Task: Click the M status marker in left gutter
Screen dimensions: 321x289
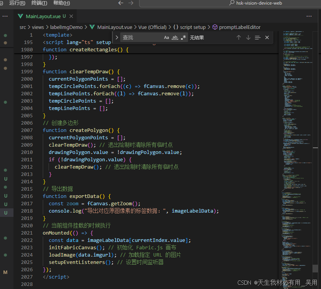Action: pyautogui.click(x=5, y=272)
